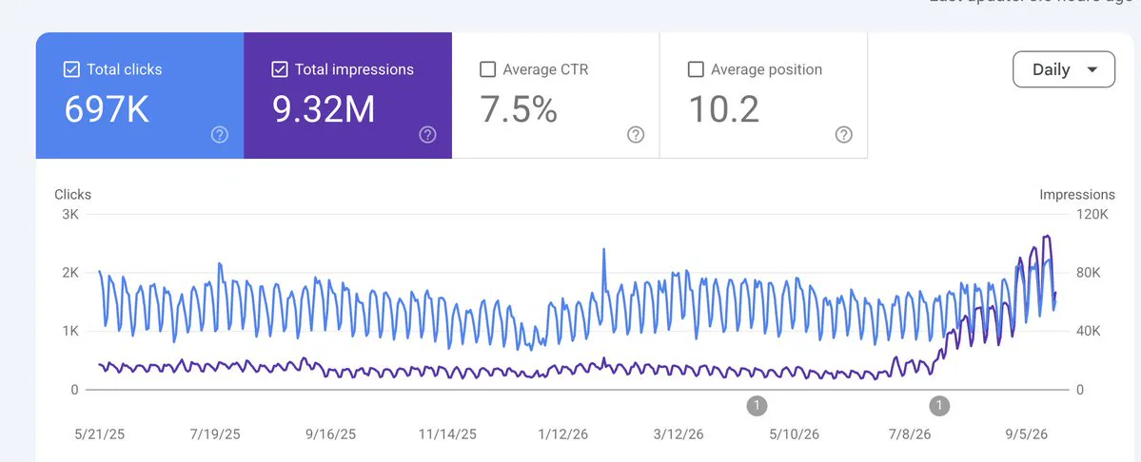
Task: Click the 3/12/26 date label
Action: pos(679,434)
